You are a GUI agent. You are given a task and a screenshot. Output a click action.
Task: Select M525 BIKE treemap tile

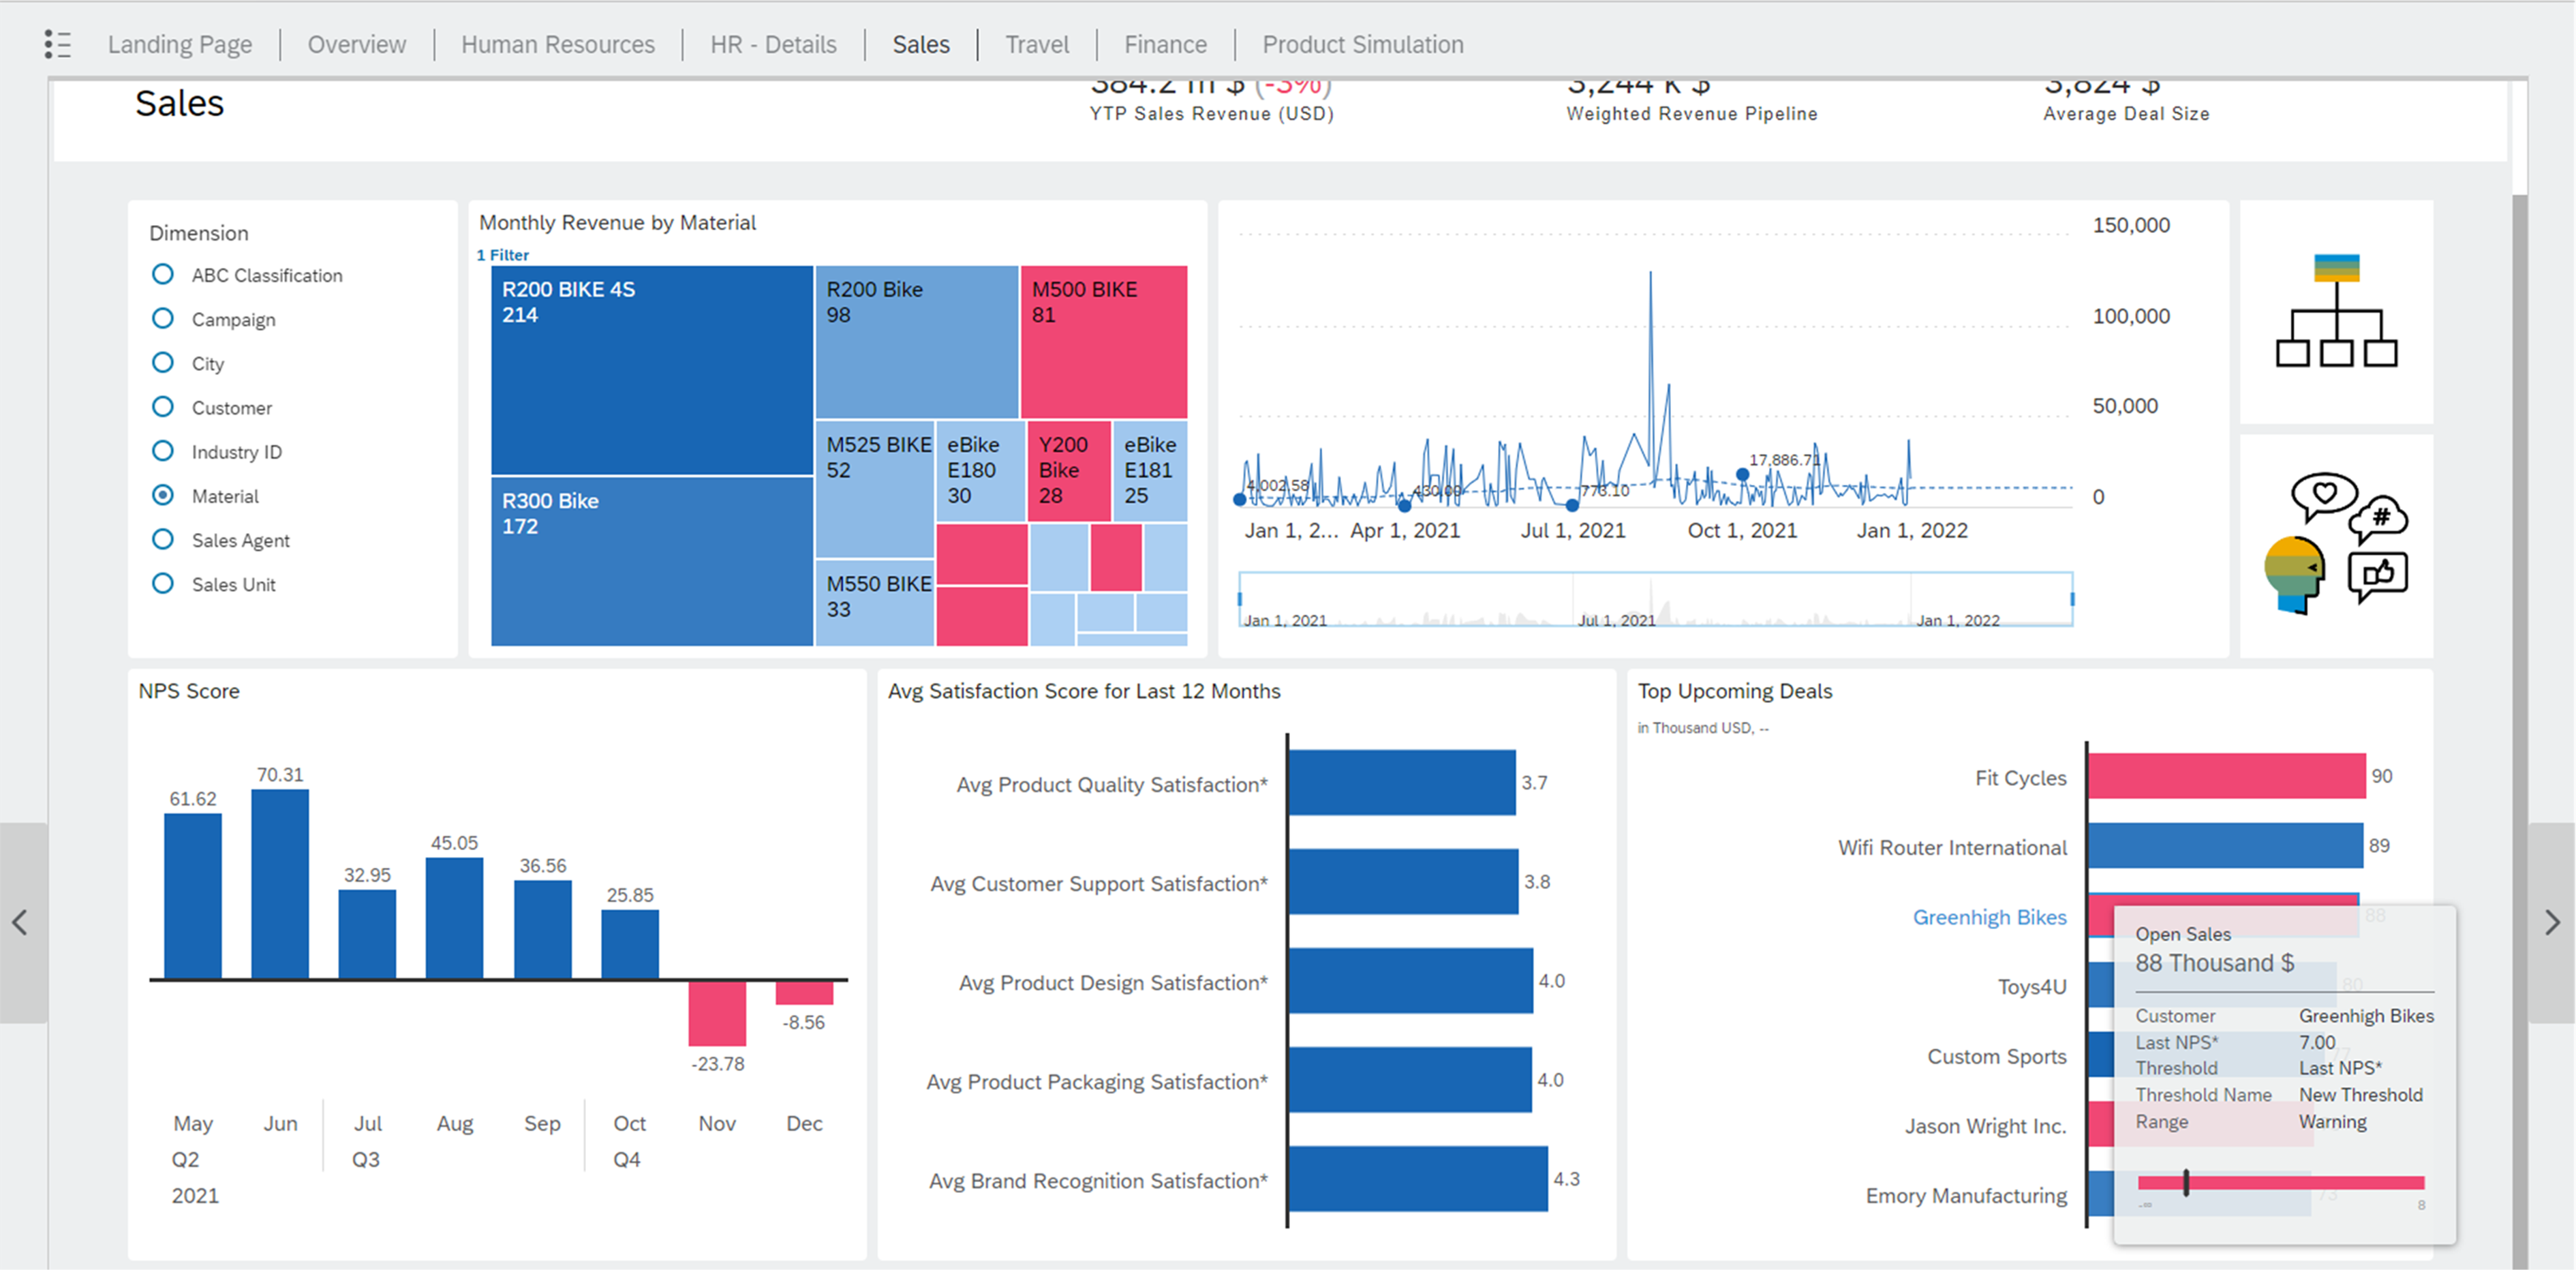tap(875, 489)
